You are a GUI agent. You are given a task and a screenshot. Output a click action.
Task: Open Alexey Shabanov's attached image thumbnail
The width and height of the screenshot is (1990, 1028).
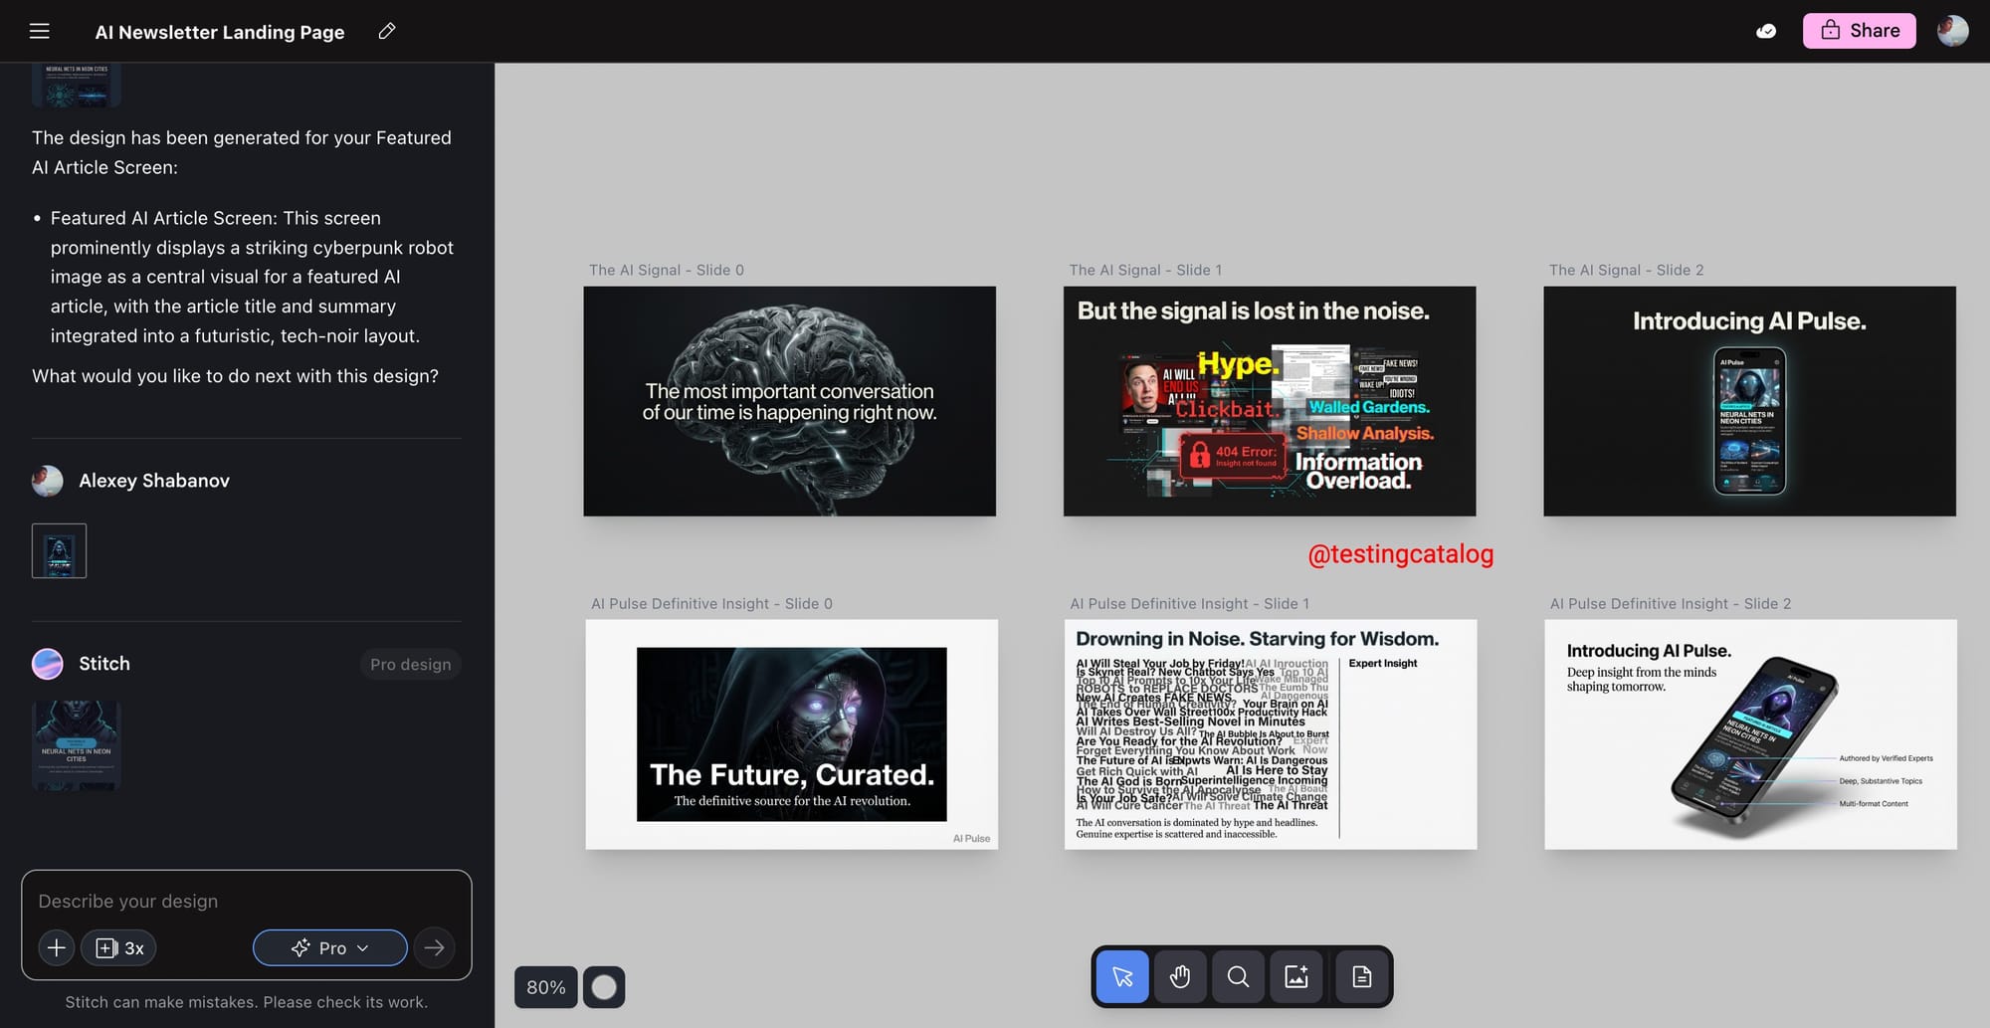(x=59, y=550)
